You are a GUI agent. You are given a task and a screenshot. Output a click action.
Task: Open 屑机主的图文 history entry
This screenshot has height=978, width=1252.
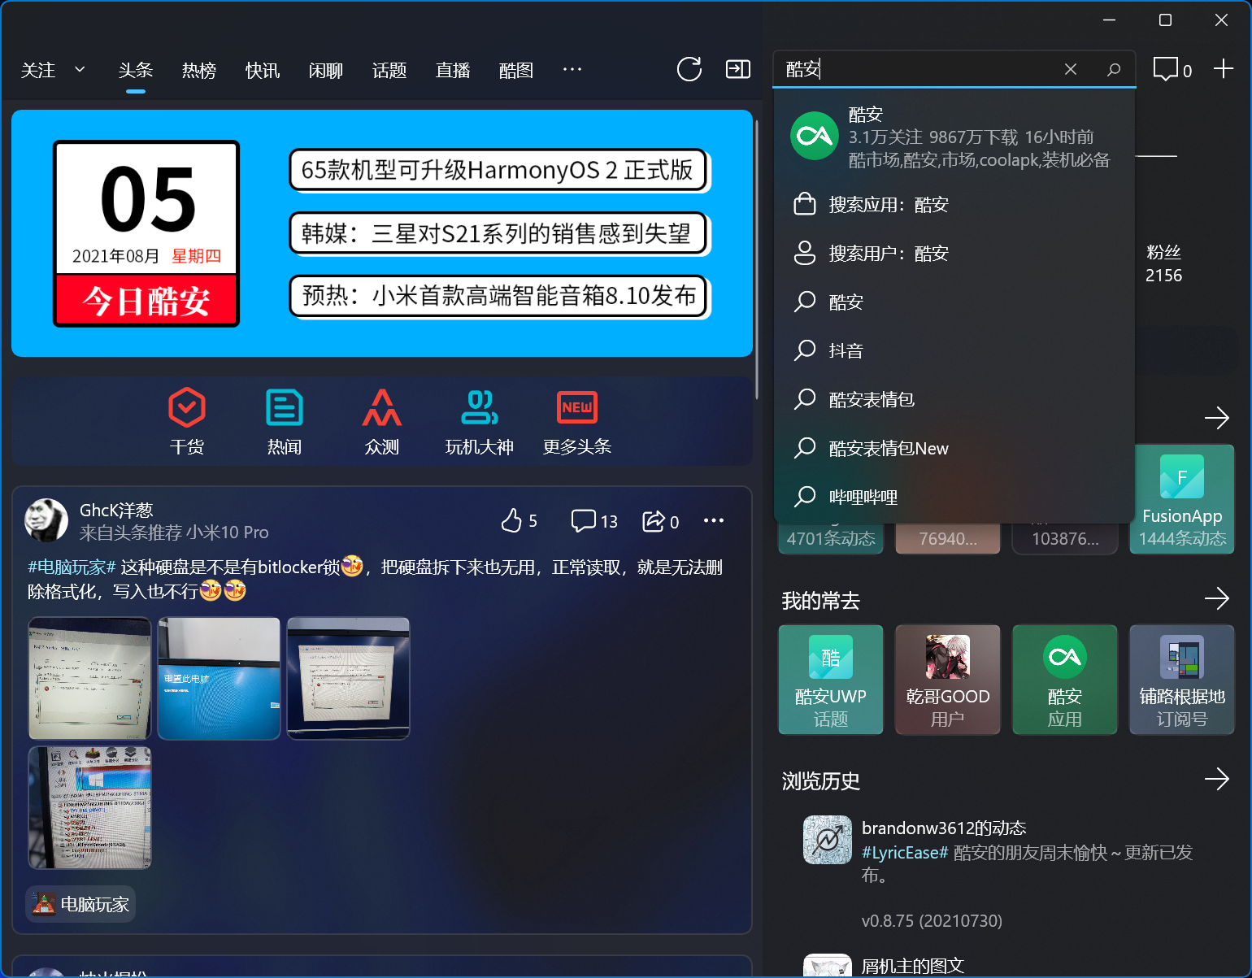pos(913,966)
